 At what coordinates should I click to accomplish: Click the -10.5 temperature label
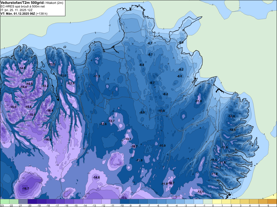point(232,130)
